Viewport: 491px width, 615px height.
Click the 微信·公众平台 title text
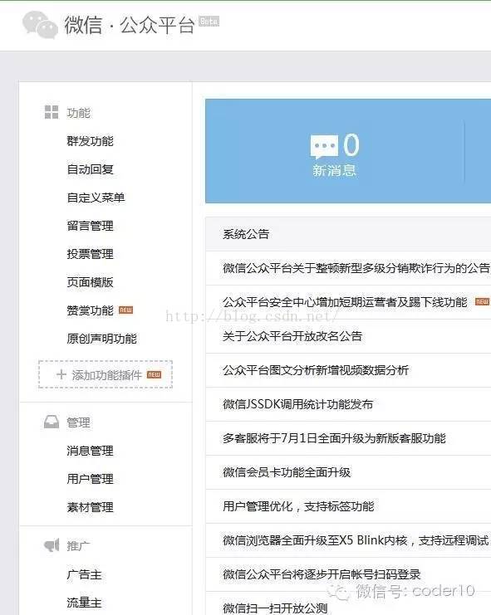click(x=130, y=25)
